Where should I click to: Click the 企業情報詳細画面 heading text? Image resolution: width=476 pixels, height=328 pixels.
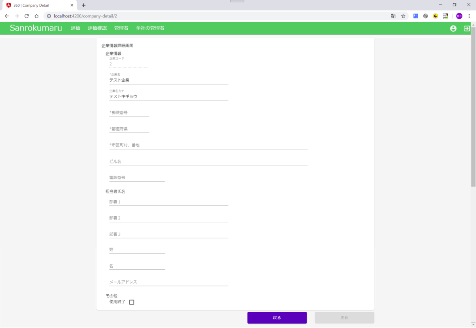click(x=117, y=46)
